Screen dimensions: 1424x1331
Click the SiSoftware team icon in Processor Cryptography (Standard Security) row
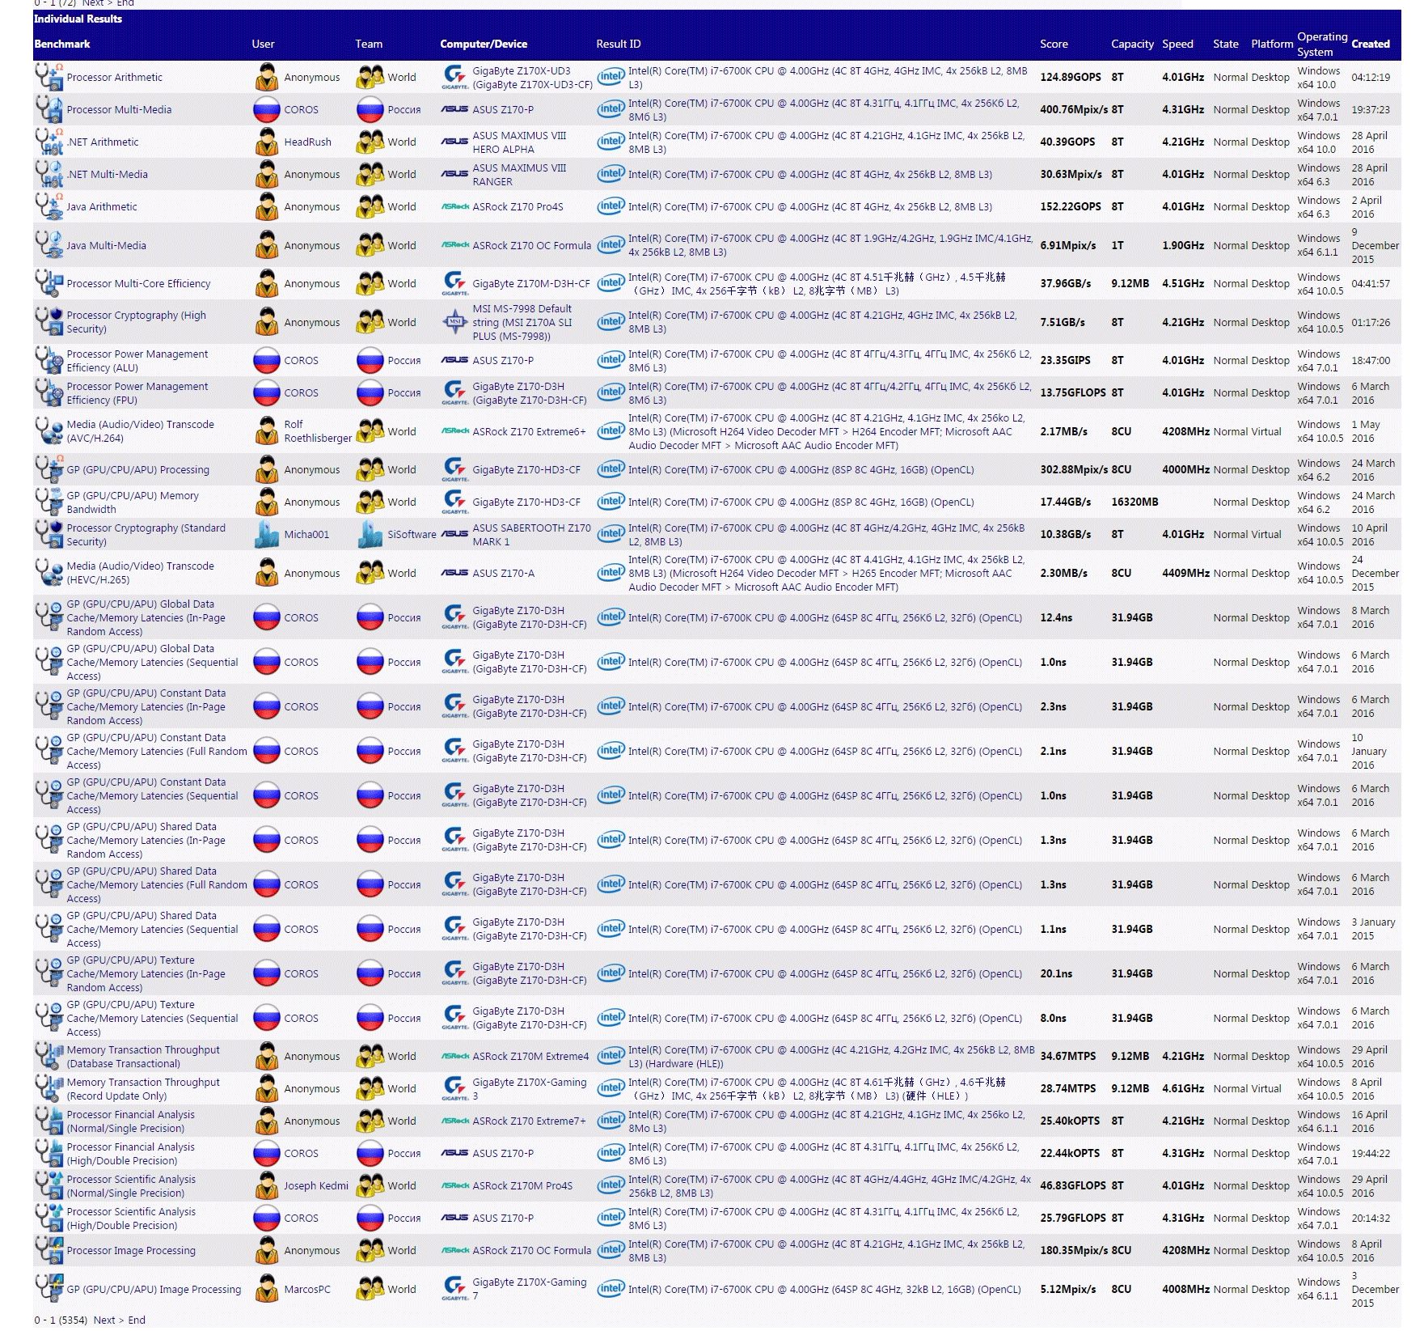(x=370, y=534)
